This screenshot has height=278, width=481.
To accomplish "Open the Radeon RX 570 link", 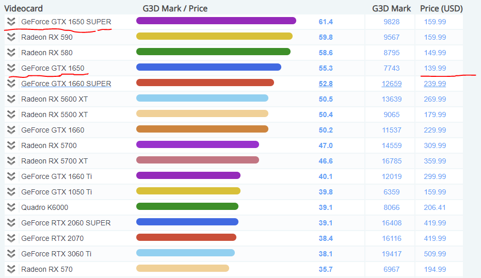I will pyautogui.click(x=46, y=269).
